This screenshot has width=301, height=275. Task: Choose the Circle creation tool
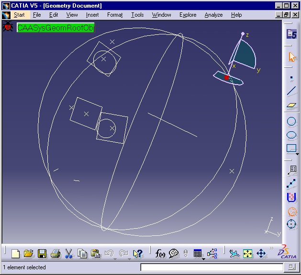coord(291,121)
